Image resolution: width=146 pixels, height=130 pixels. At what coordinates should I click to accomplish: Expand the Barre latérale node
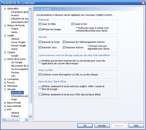[5, 106]
